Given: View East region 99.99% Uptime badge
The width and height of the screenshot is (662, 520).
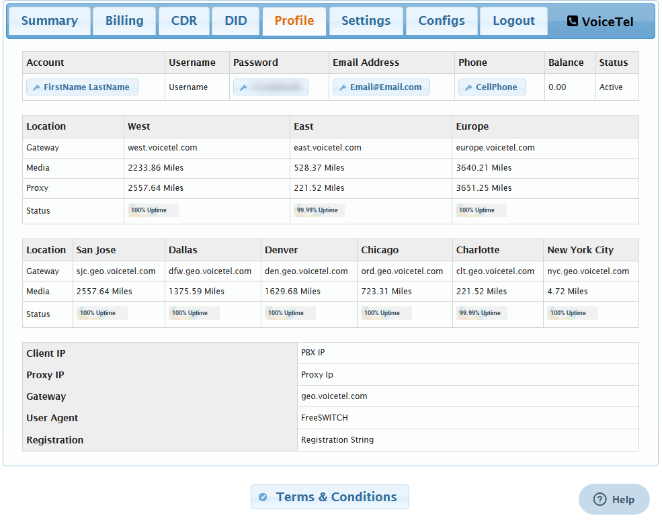Looking at the screenshot, I should (319, 210).
